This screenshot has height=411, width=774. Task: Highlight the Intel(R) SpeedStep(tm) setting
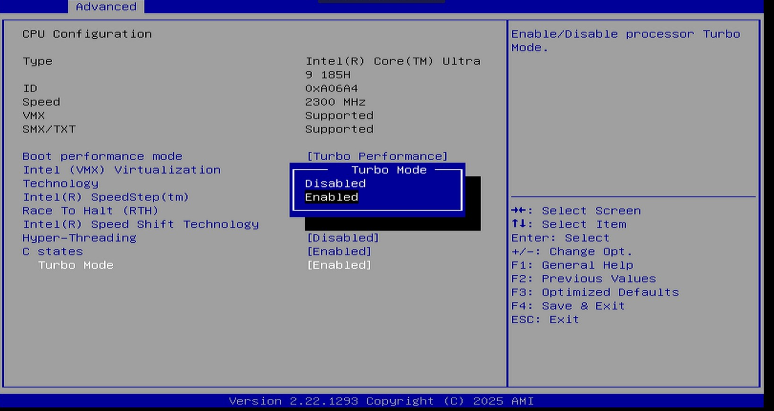(106, 197)
